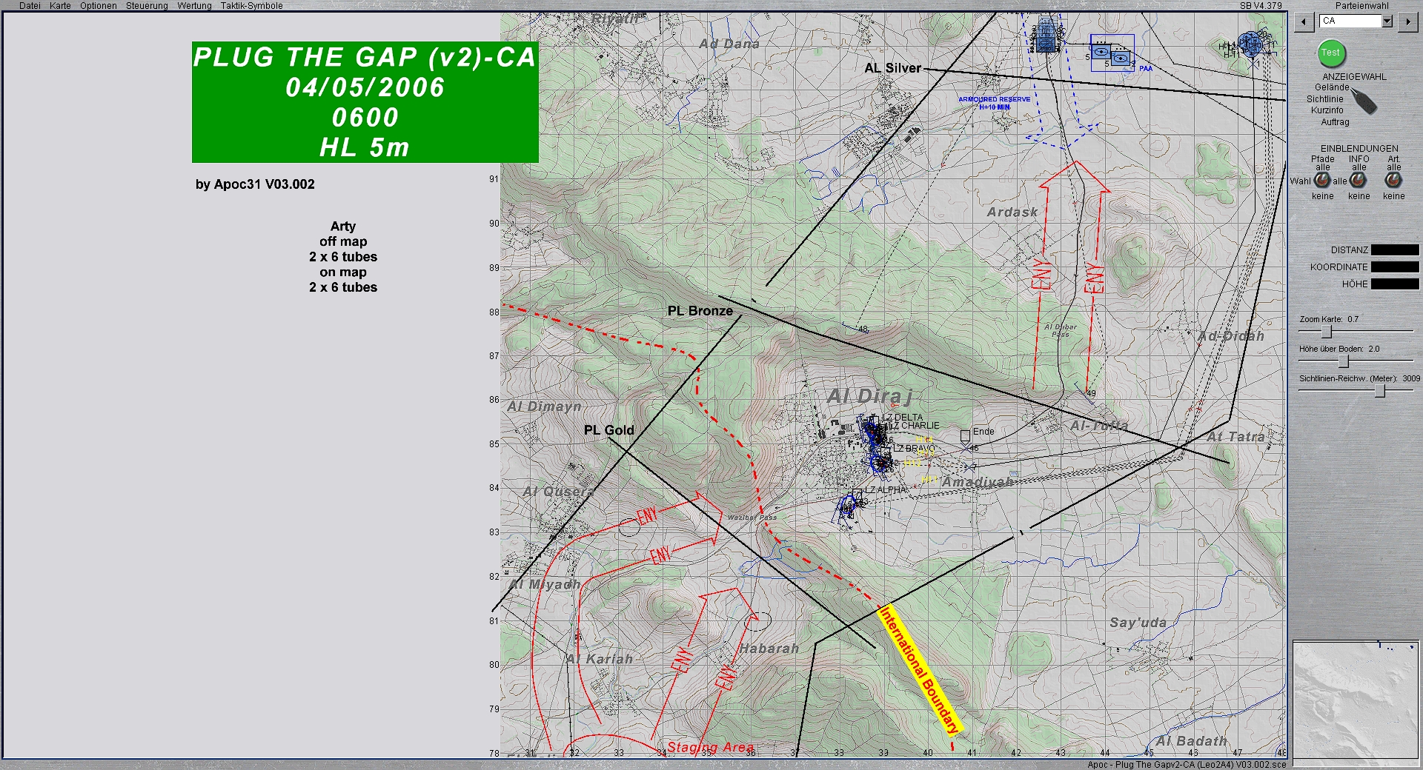Select the helicopter unit icon at top right
This screenshot has width=1423, height=770.
pos(1252,44)
